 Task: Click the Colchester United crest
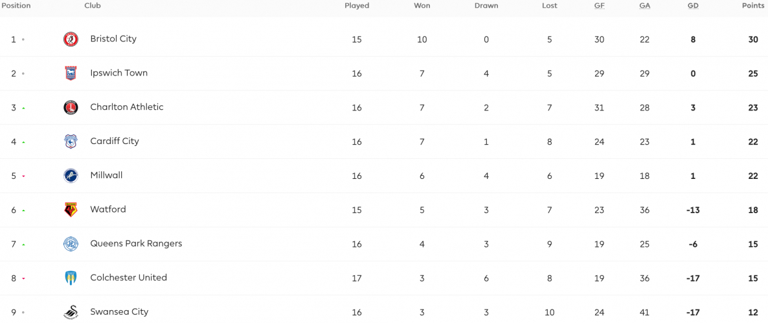pyautogui.click(x=71, y=278)
